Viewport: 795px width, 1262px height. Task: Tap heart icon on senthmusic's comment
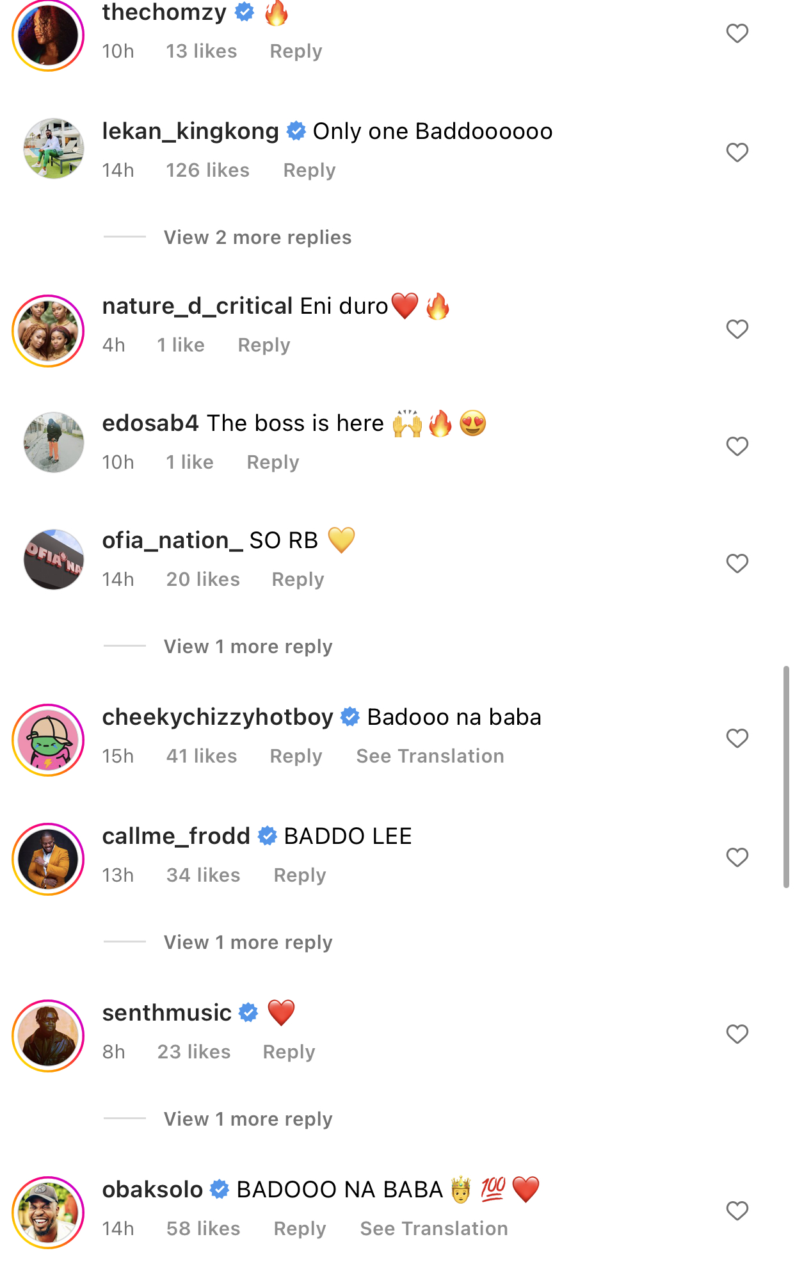[737, 1034]
